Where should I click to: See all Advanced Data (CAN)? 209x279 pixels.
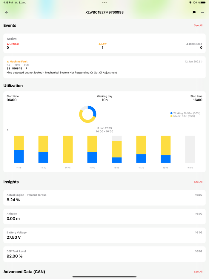pos(198,272)
